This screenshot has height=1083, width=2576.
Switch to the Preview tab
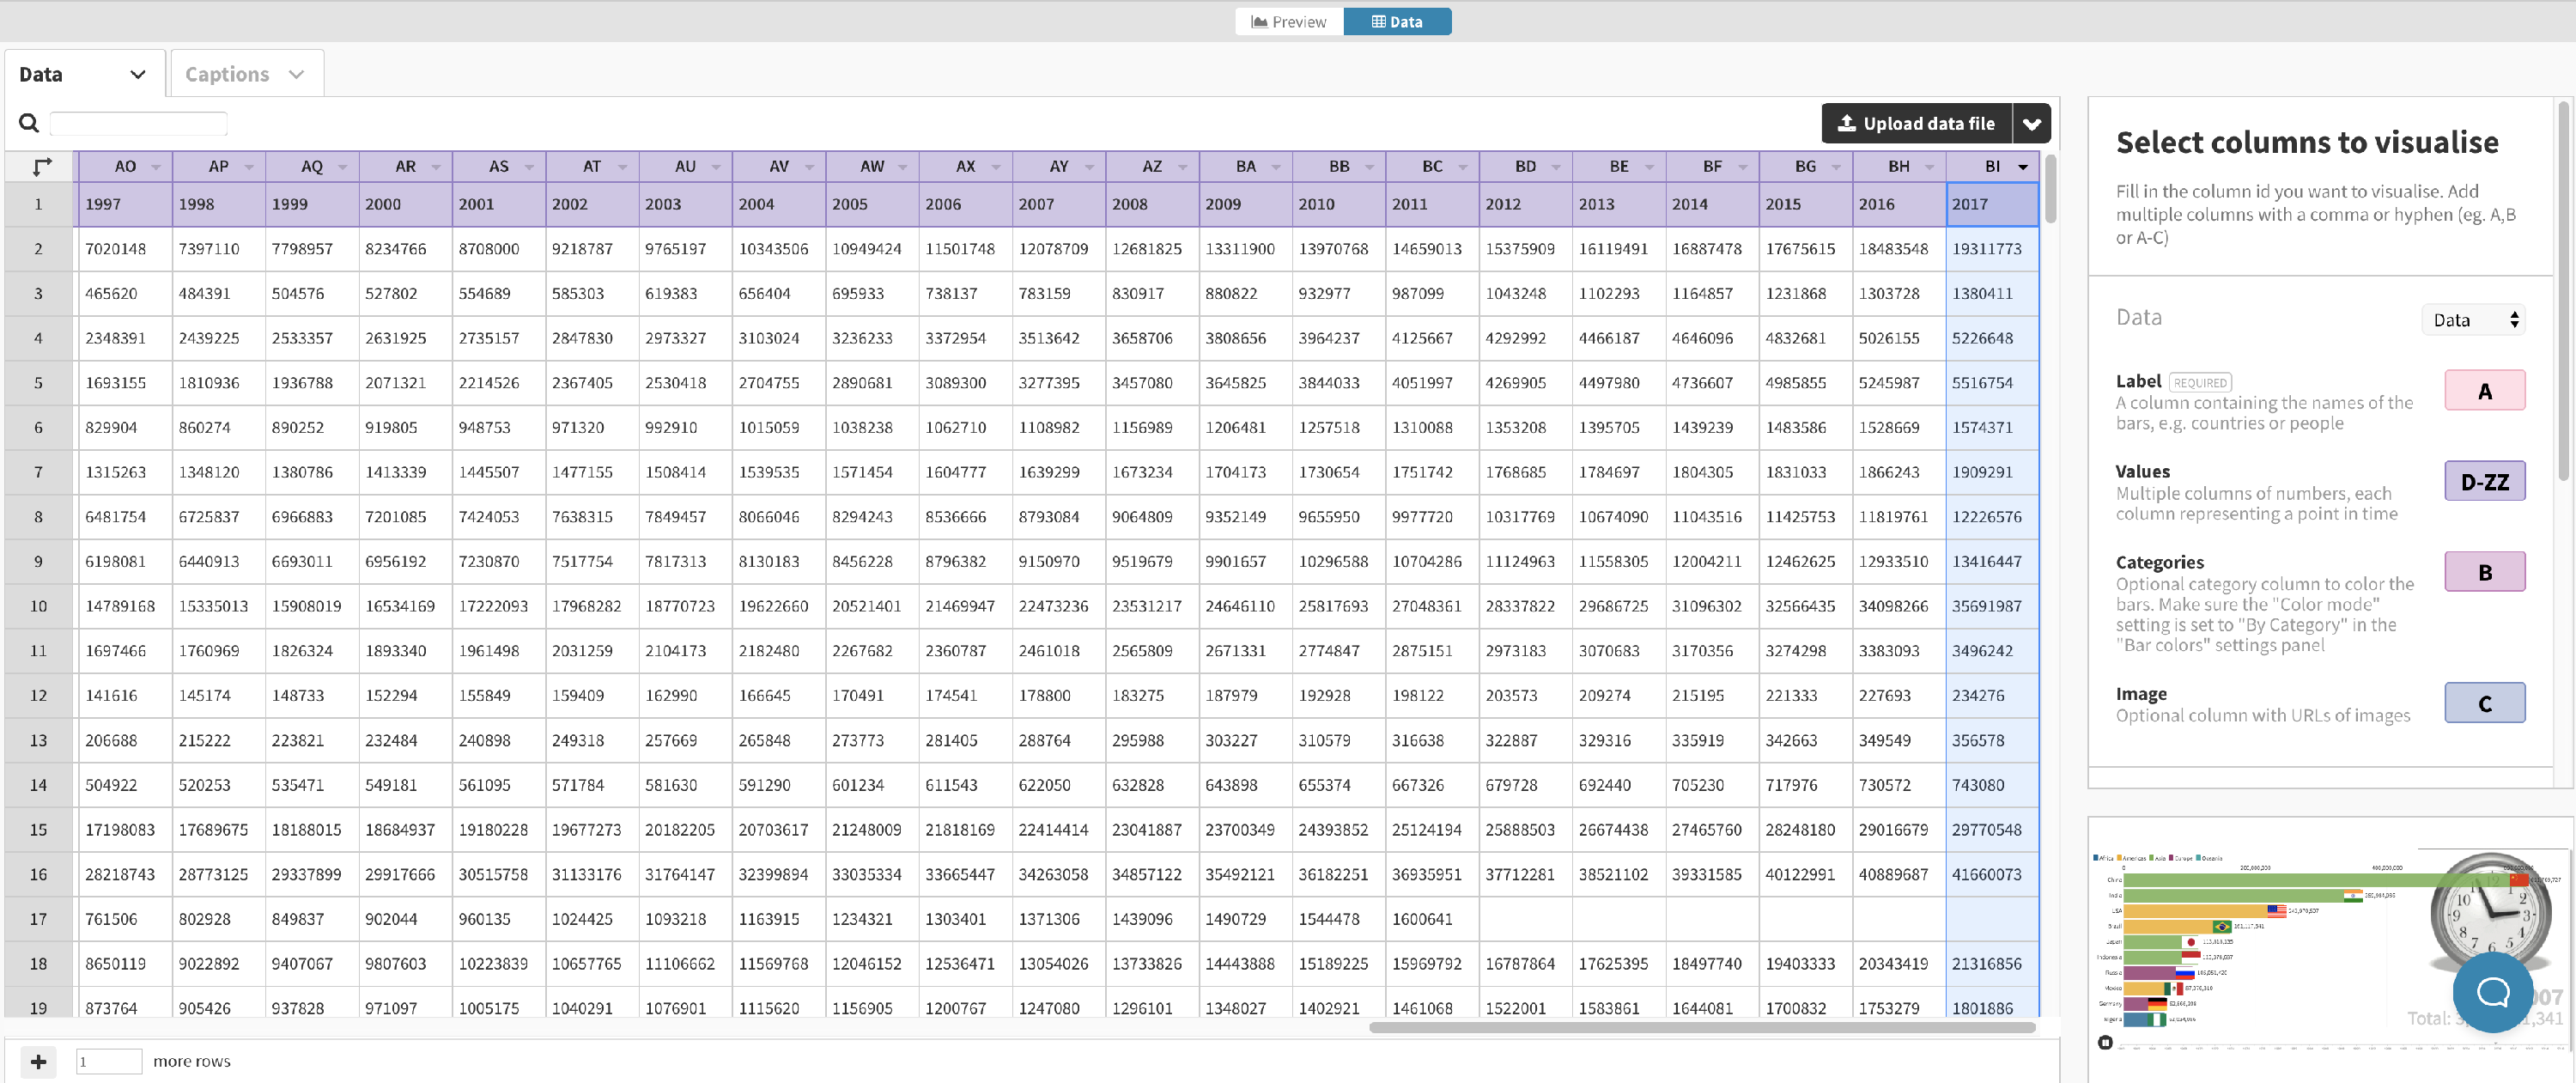[1289, 21]
